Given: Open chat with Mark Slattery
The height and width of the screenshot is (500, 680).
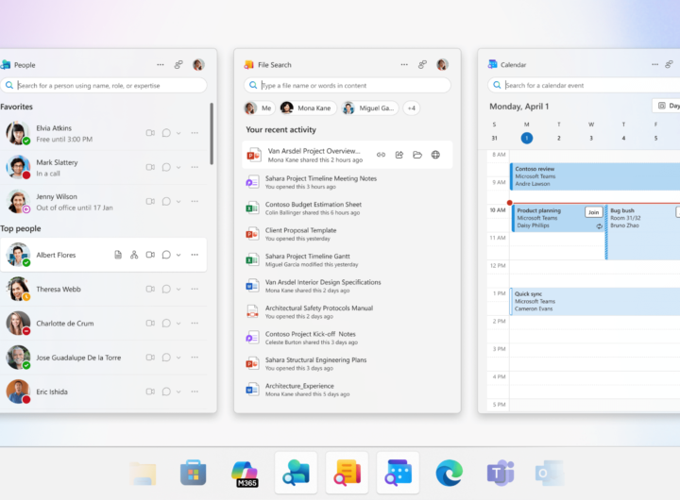Looking at the screenshot, I should click(166, 167).
